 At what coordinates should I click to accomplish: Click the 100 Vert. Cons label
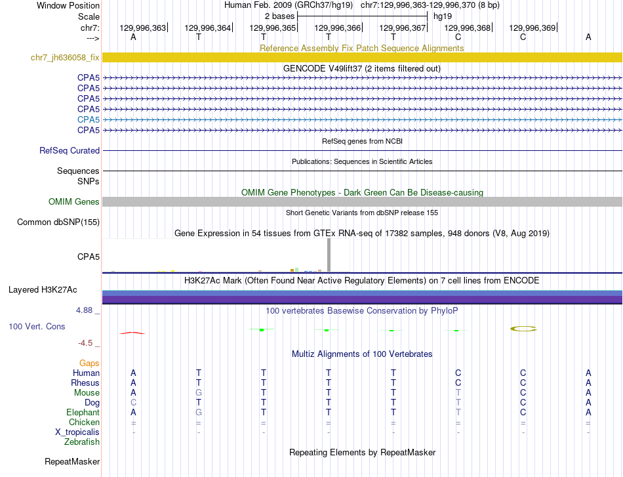pos(37,326)
